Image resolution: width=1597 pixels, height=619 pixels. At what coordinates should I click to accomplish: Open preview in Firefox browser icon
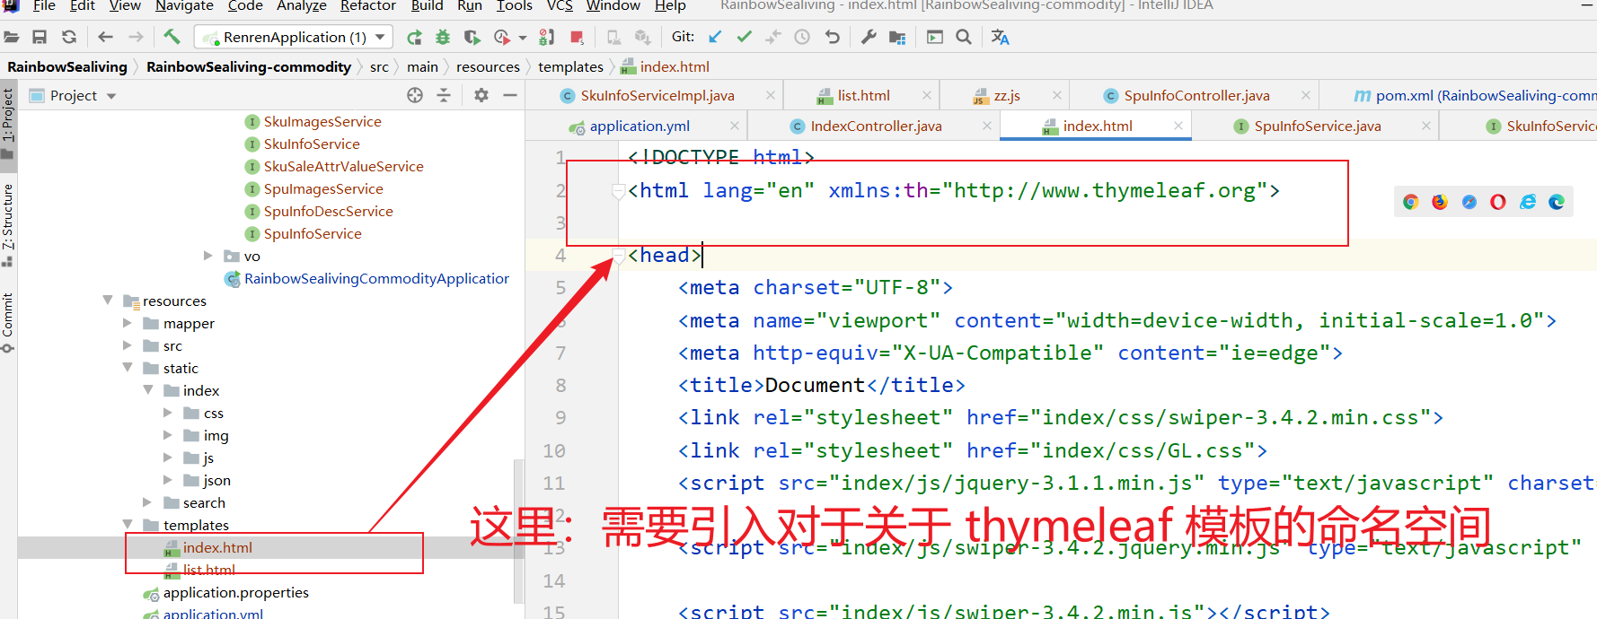1440,202
